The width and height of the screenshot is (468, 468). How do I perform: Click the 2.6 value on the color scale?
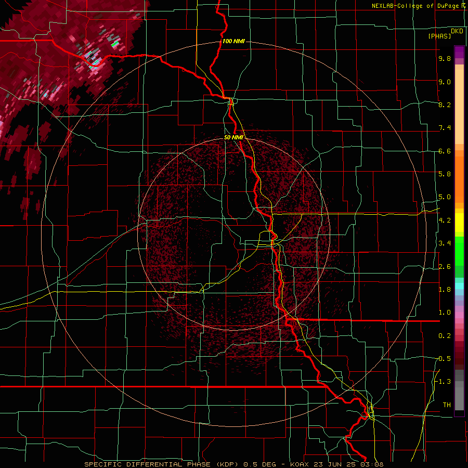445,266
